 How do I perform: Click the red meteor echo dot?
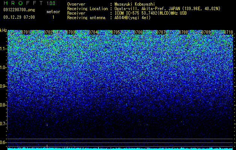click(47, 125)
